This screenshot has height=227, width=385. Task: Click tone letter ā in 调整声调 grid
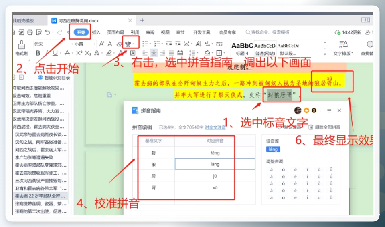pos(272,169)
